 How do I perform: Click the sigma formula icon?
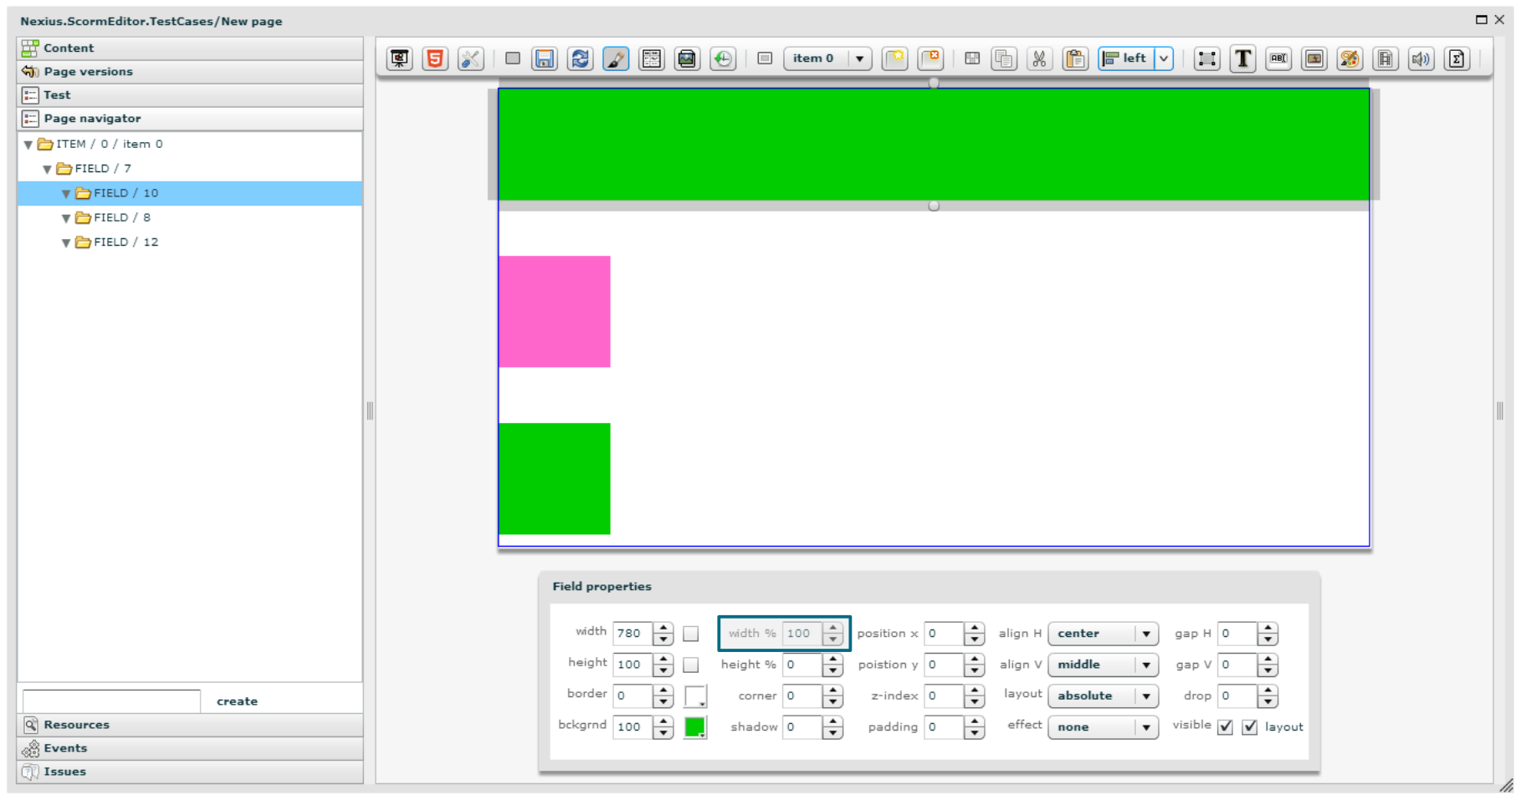point(1457,59)
